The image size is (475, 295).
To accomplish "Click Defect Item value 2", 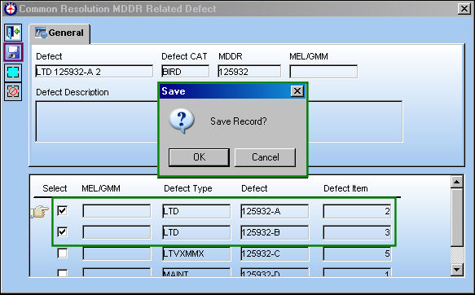I will [357, 211].
